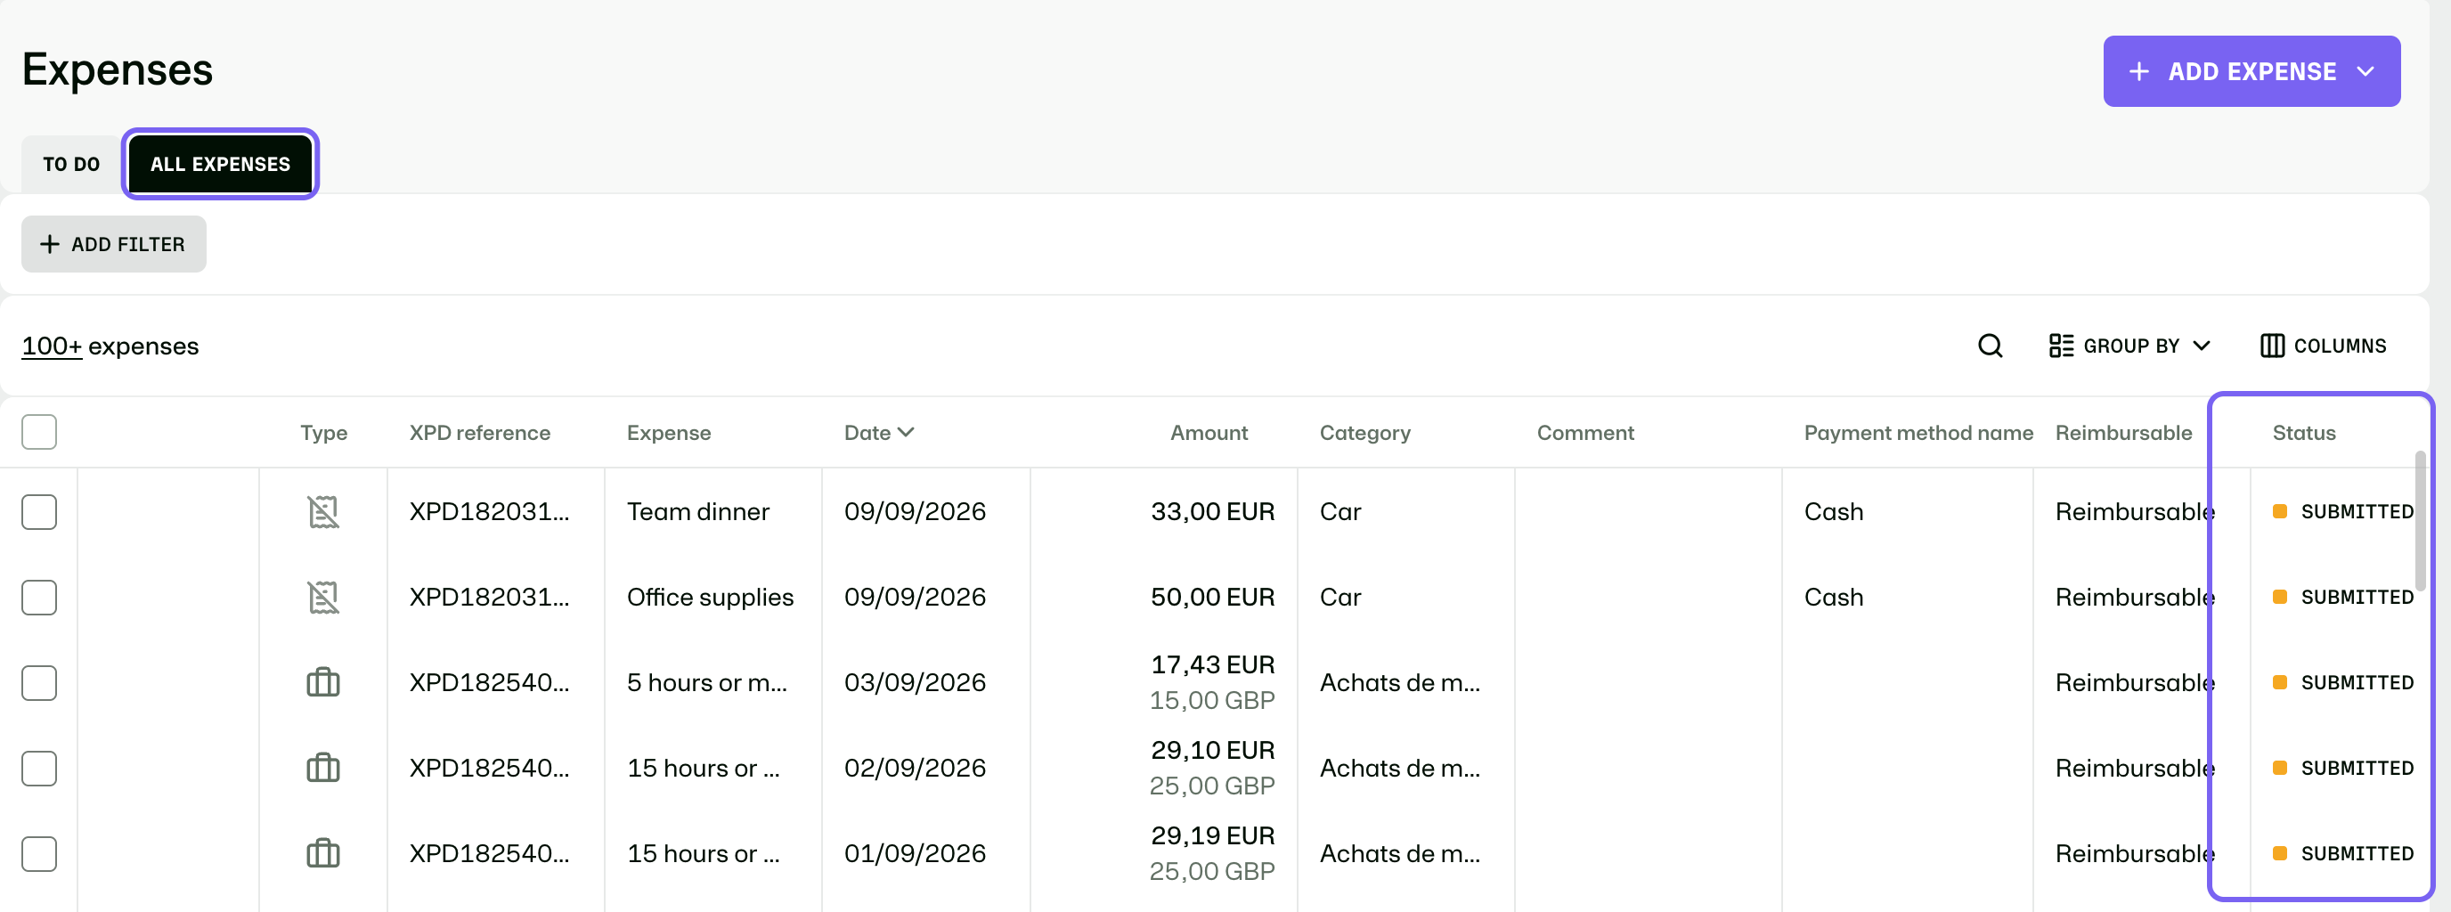Expand the Add Expense dropdown chevron

coord(2365,71)
